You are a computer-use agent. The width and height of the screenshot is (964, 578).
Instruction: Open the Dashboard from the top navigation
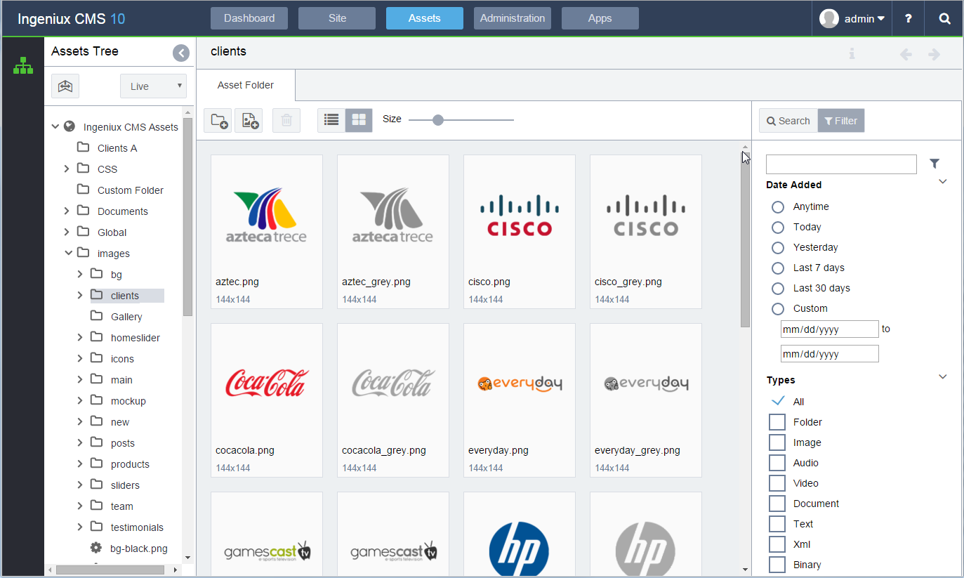pyautogui.click(x=249, y=18)
